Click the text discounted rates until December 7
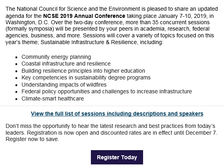Viewport: 224px width, 168px height. click(159, 133)
